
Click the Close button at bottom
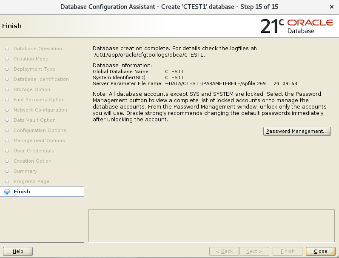coord(321,251)
